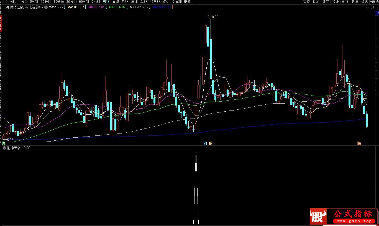Add stock via +自选 button

click(x=374, y=2)
